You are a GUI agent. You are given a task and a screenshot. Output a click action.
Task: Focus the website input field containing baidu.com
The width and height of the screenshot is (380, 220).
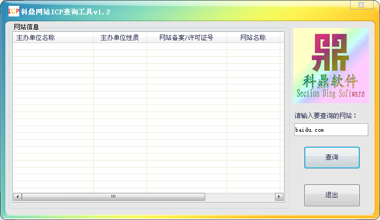tap(331, 130)
